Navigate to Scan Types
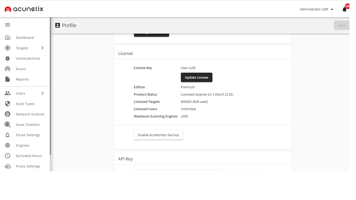 pyautogui.click(x=25, y=104)
